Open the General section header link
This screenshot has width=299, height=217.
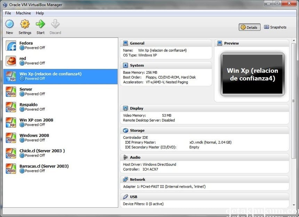click(137, 43)
